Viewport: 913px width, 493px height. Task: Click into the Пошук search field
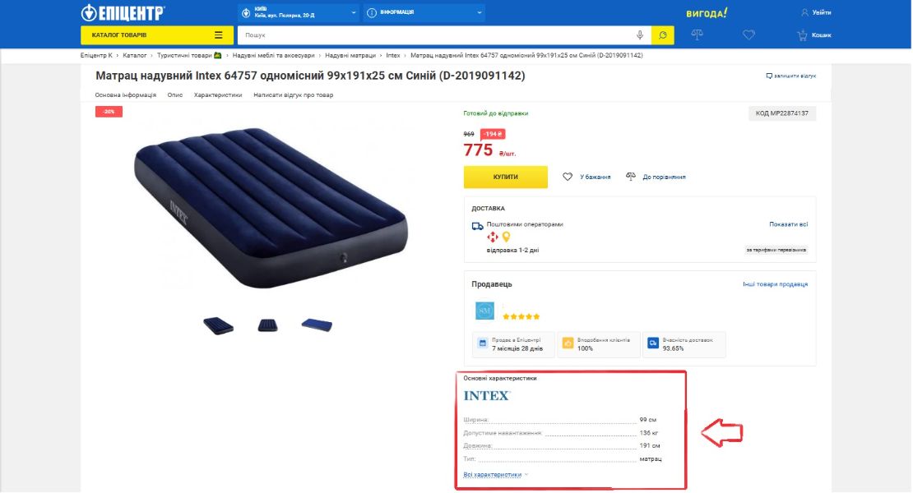(x=437, y=35)
